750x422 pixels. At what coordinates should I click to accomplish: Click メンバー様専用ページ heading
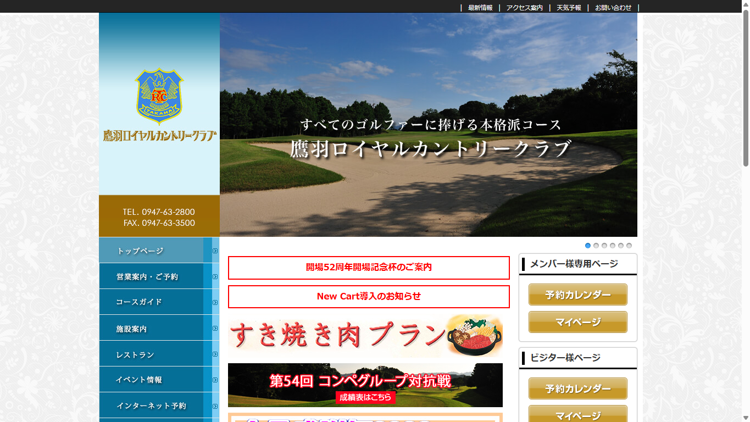574,264
